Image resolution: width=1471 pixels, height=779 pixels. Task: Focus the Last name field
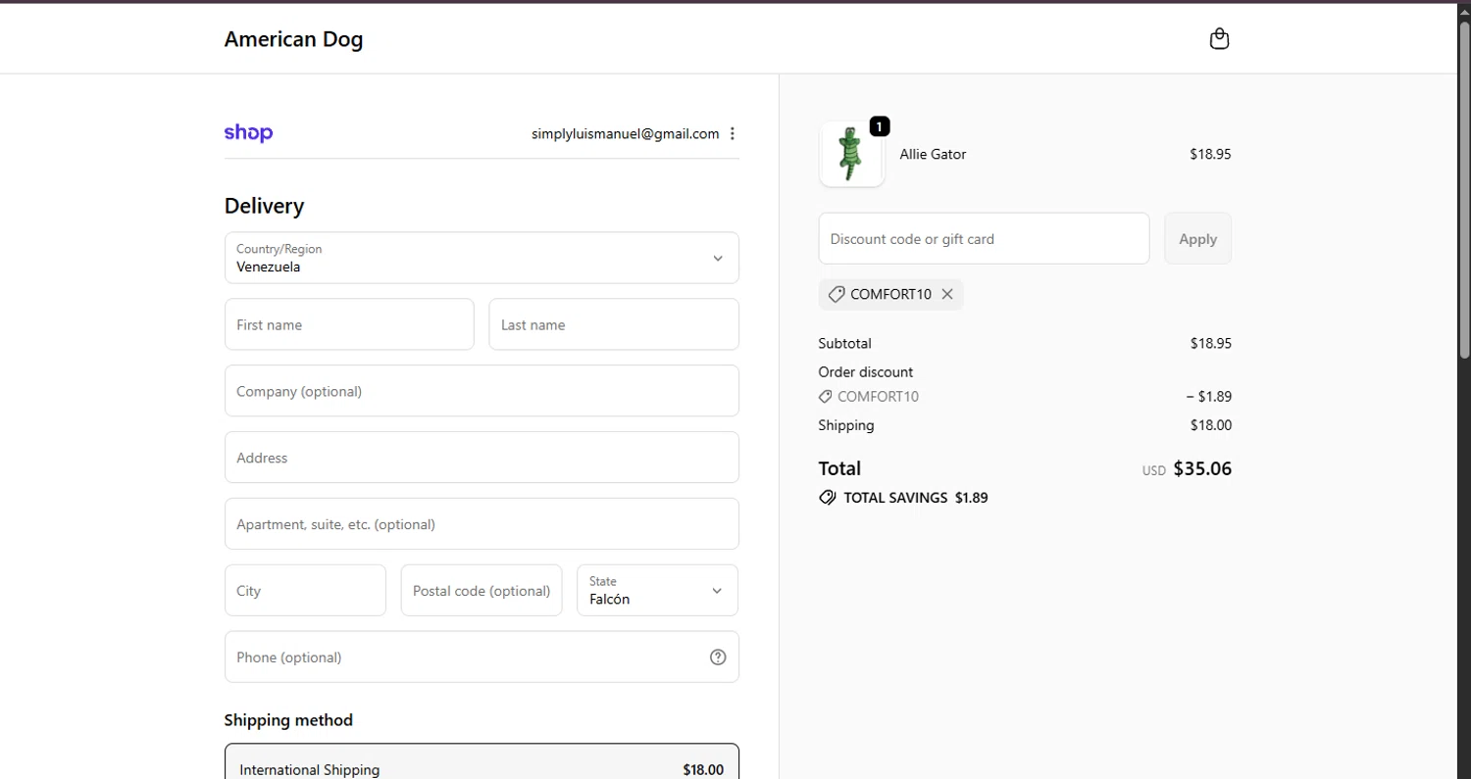[614, 324]
